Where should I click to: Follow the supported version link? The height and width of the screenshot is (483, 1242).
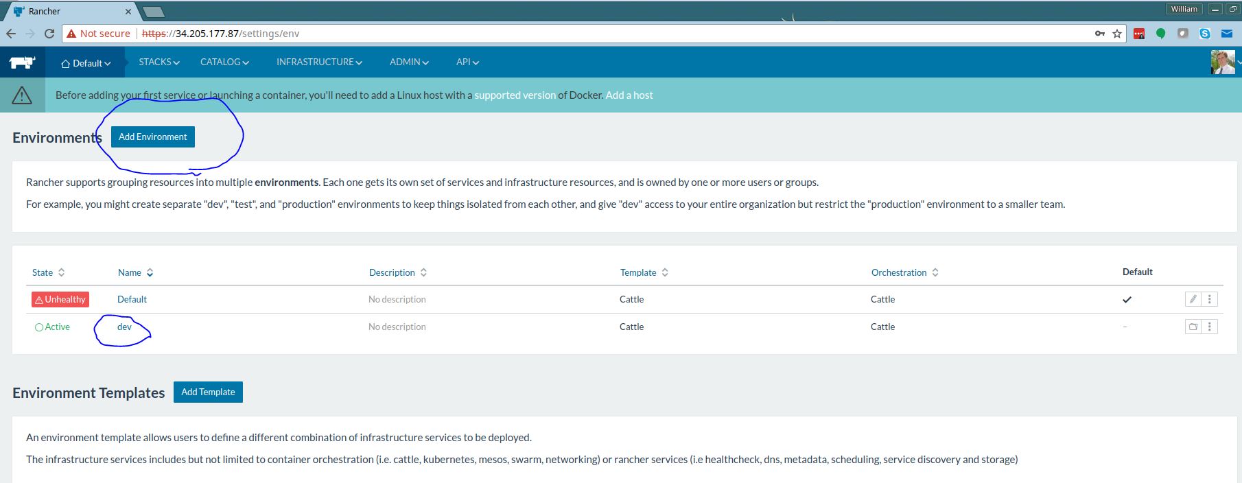515,95
